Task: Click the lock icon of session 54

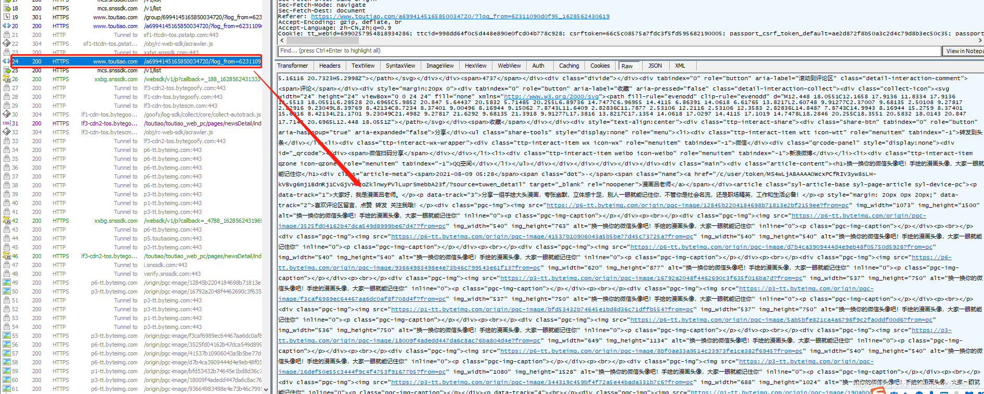Action: [7, 327]
